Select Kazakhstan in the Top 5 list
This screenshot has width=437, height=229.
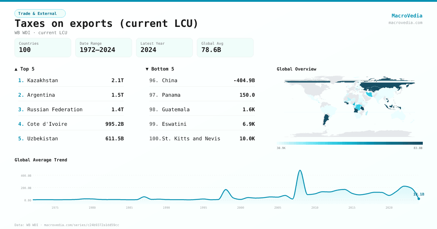[71, 80]
